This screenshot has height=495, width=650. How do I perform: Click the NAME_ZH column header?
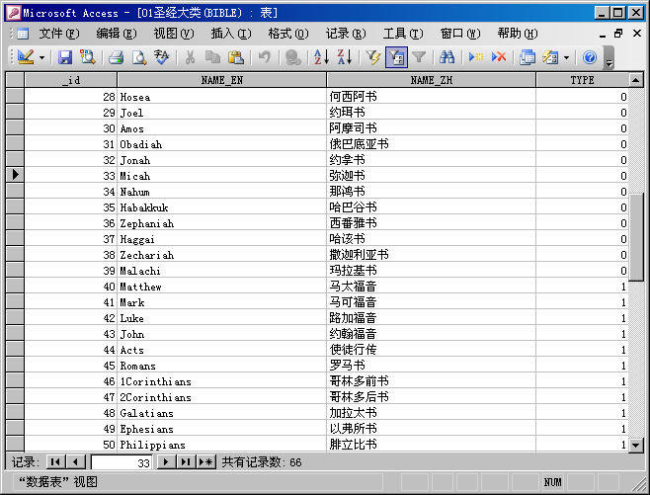431,80
